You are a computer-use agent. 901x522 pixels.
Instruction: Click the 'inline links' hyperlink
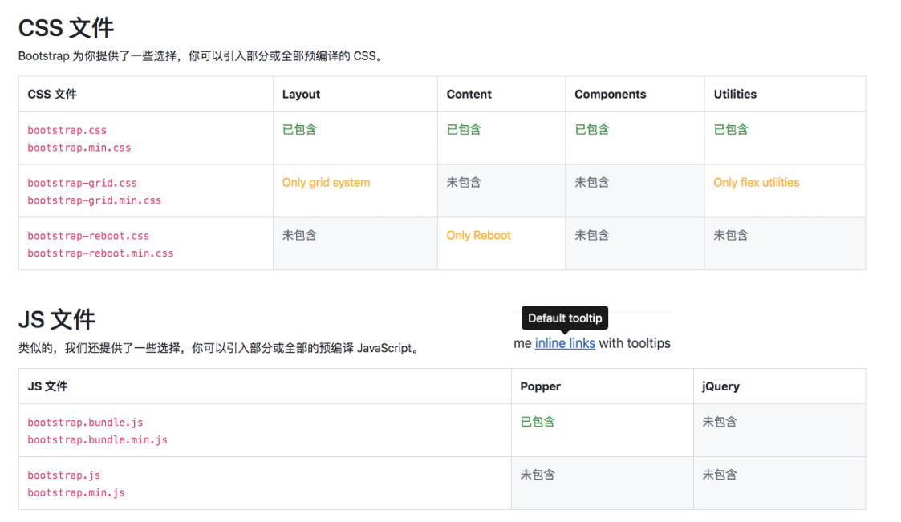[565, 343]
